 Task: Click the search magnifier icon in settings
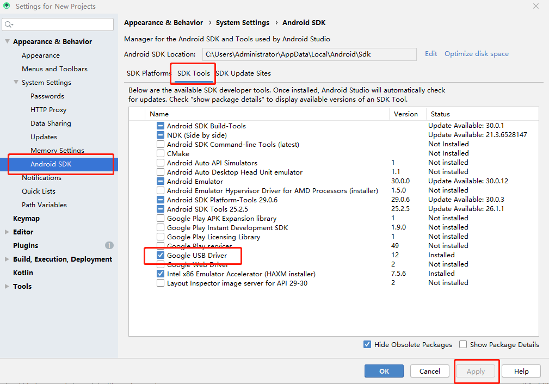click(x=9, y=24)
